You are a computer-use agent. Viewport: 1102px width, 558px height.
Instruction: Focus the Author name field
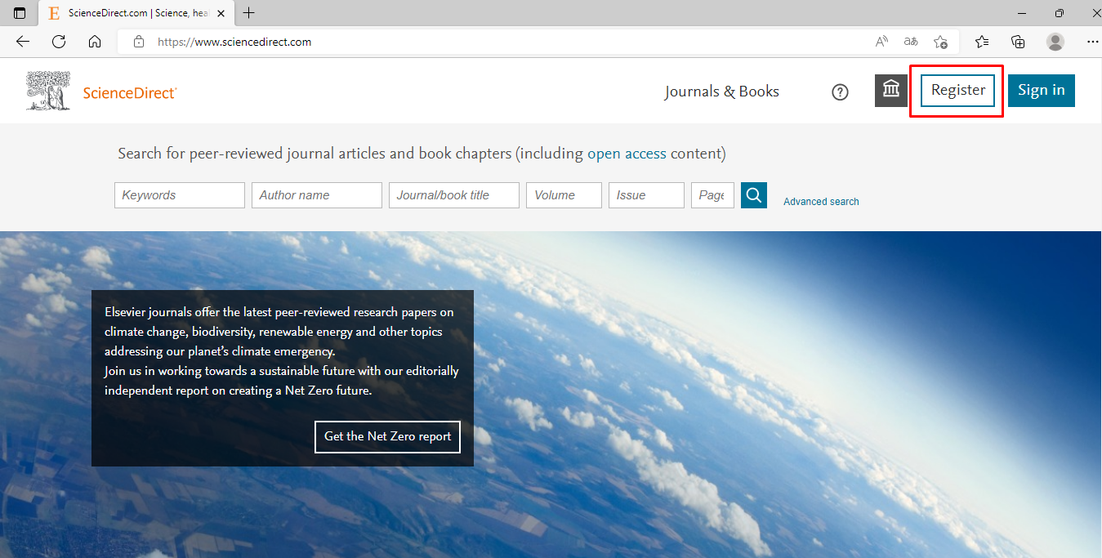click(317, 195)
